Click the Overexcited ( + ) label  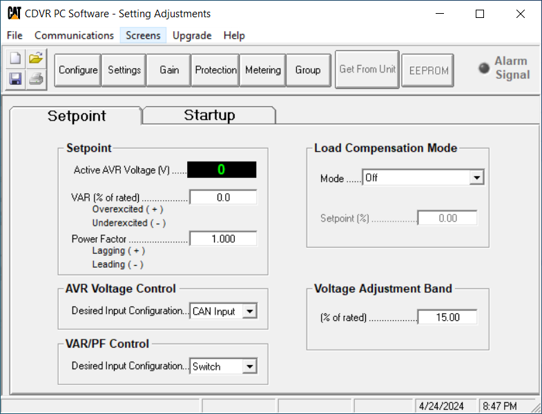pos(128,210)
